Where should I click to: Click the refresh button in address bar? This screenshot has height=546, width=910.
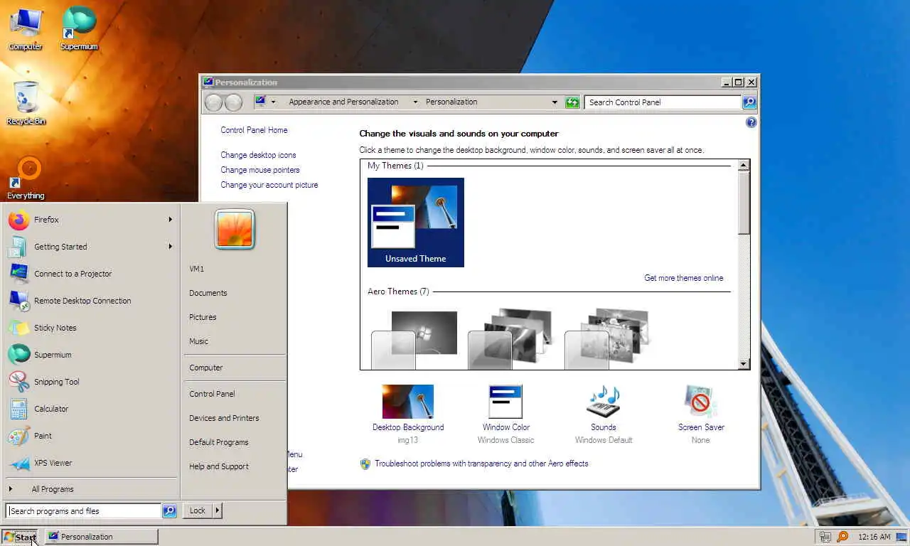[572, 102]
